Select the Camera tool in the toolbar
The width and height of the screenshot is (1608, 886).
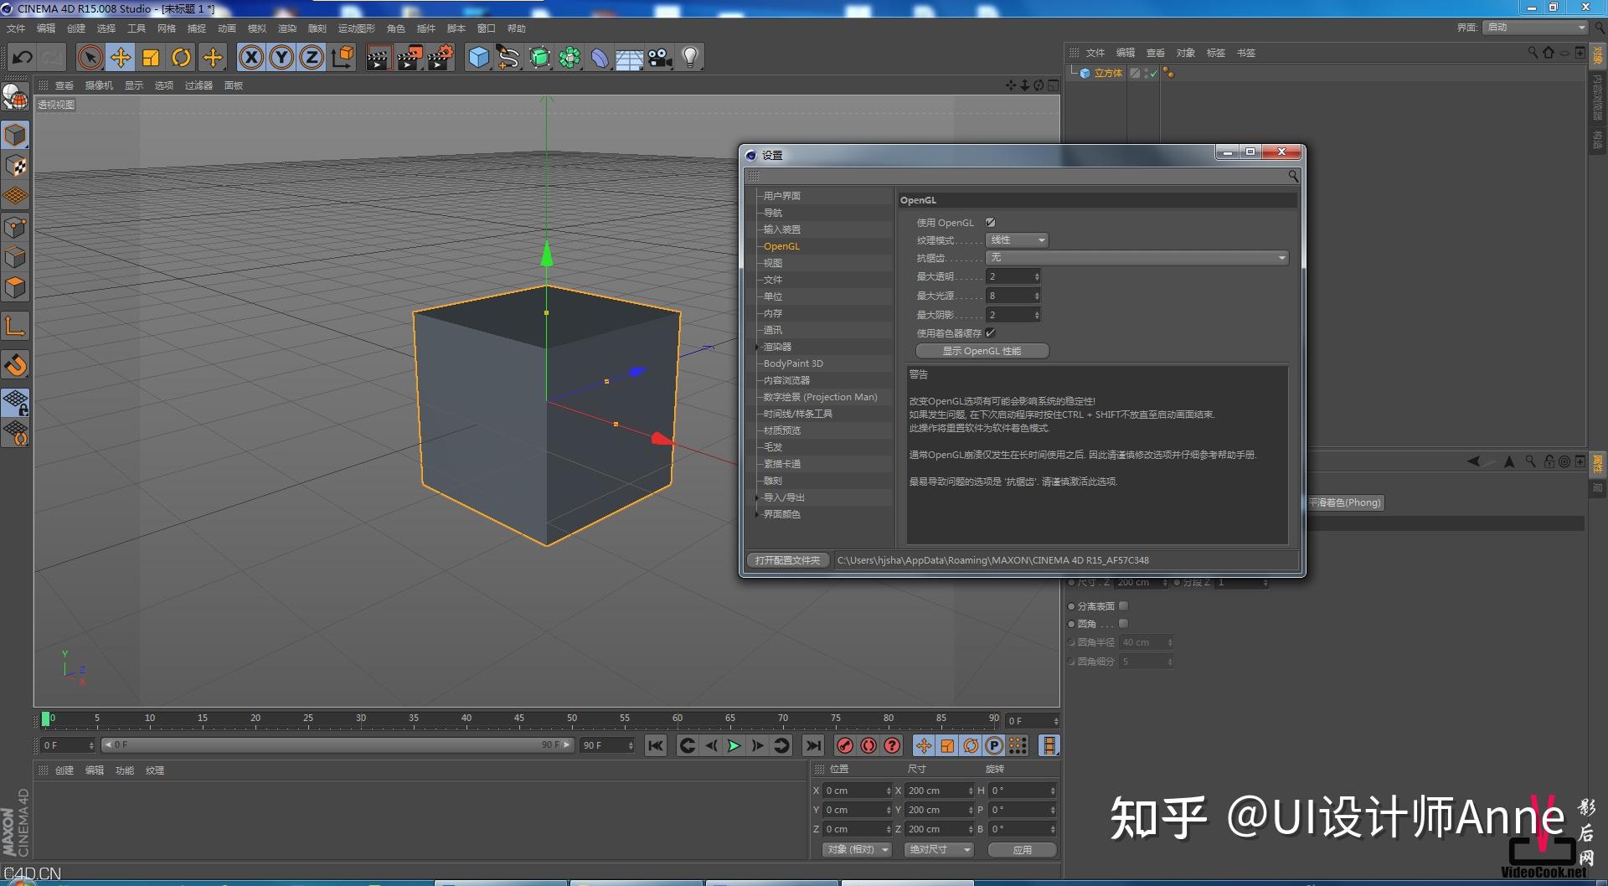(x=658, y=57)
